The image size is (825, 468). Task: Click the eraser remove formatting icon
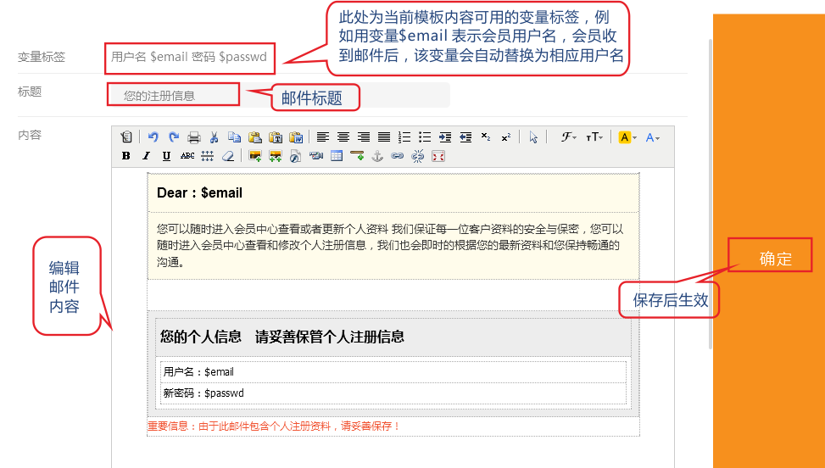pyautogui.click(x=227, y=156)
